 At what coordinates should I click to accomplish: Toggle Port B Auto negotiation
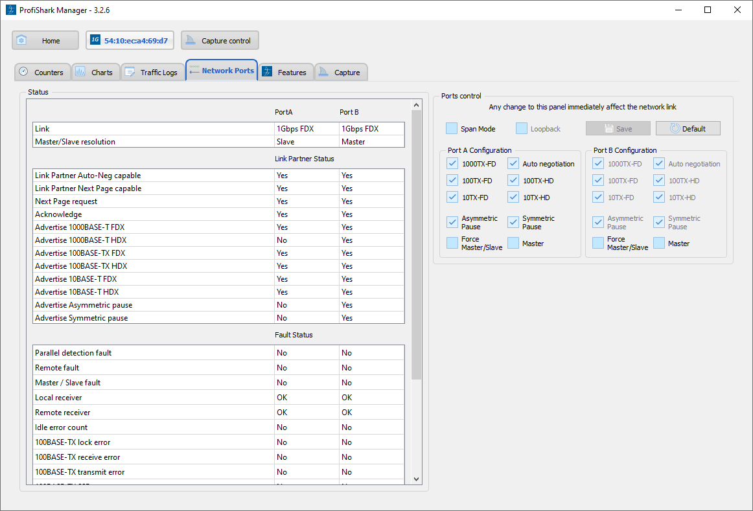(x=659, y=164)
